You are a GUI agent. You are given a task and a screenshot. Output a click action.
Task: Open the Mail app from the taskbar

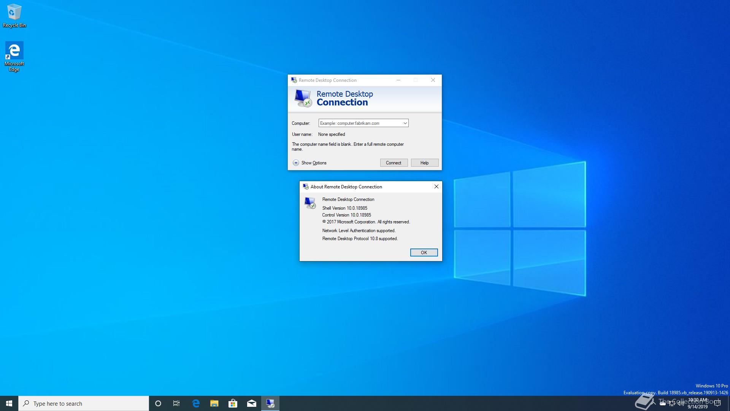pos(252,403)
